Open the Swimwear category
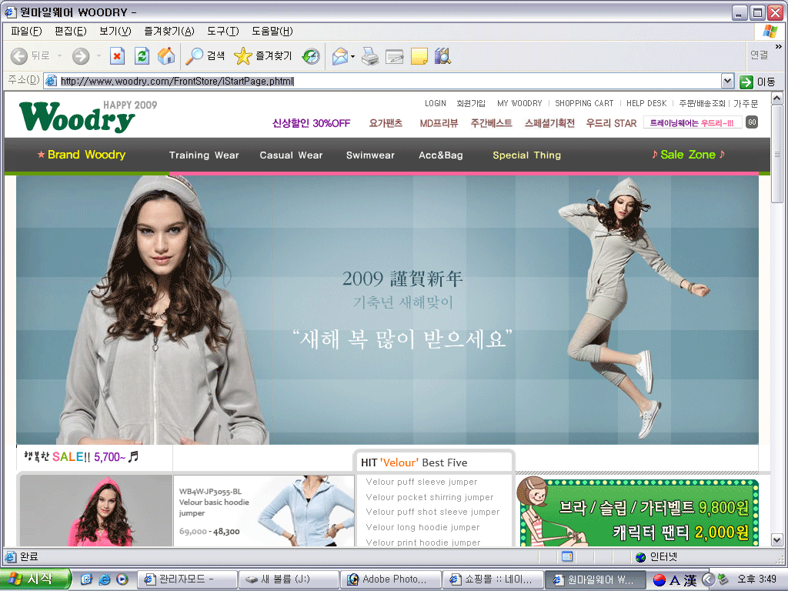 coord(370,155)
